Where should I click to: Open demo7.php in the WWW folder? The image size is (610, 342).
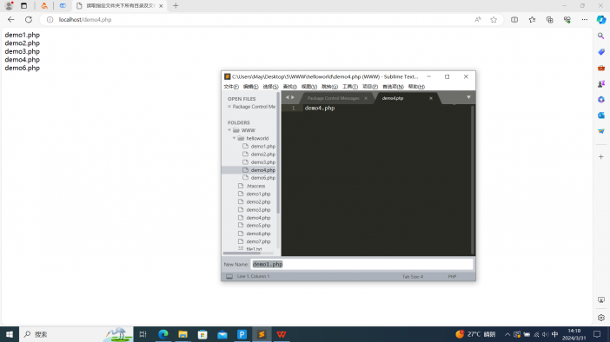[x=258, y=241]
